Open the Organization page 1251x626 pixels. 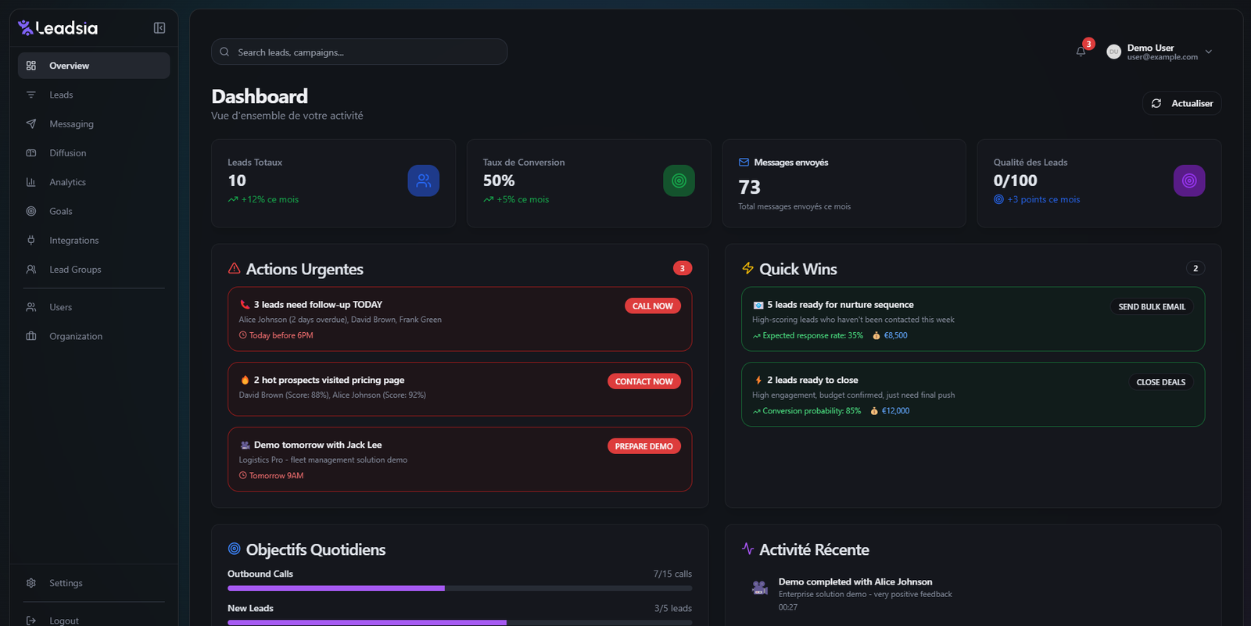(94, 336)
